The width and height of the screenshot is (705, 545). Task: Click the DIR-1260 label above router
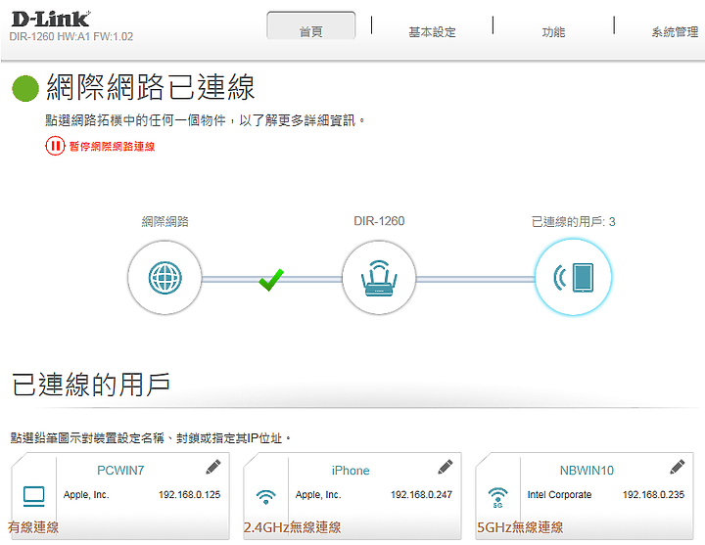click(379, 221)
